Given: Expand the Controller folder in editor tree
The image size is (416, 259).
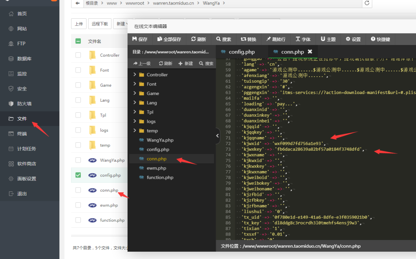Looking at the screenshot, I should pyautogui.click(x=135, y=75).
